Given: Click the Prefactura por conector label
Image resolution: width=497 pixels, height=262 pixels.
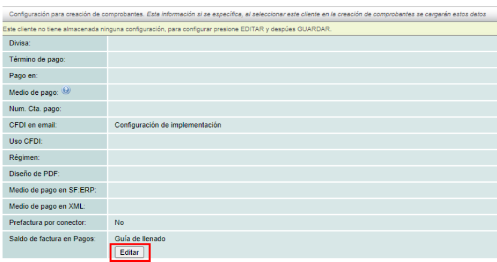Looking at the screenshot, I should tap(48, 223).
